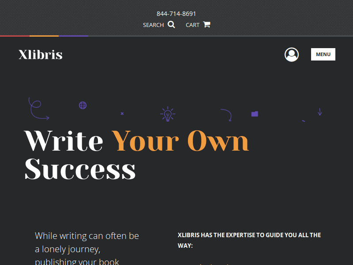
Task: Click 'XLIBRIS HAS THE EXPERTISE' heading text
Action: click(249, 240)
